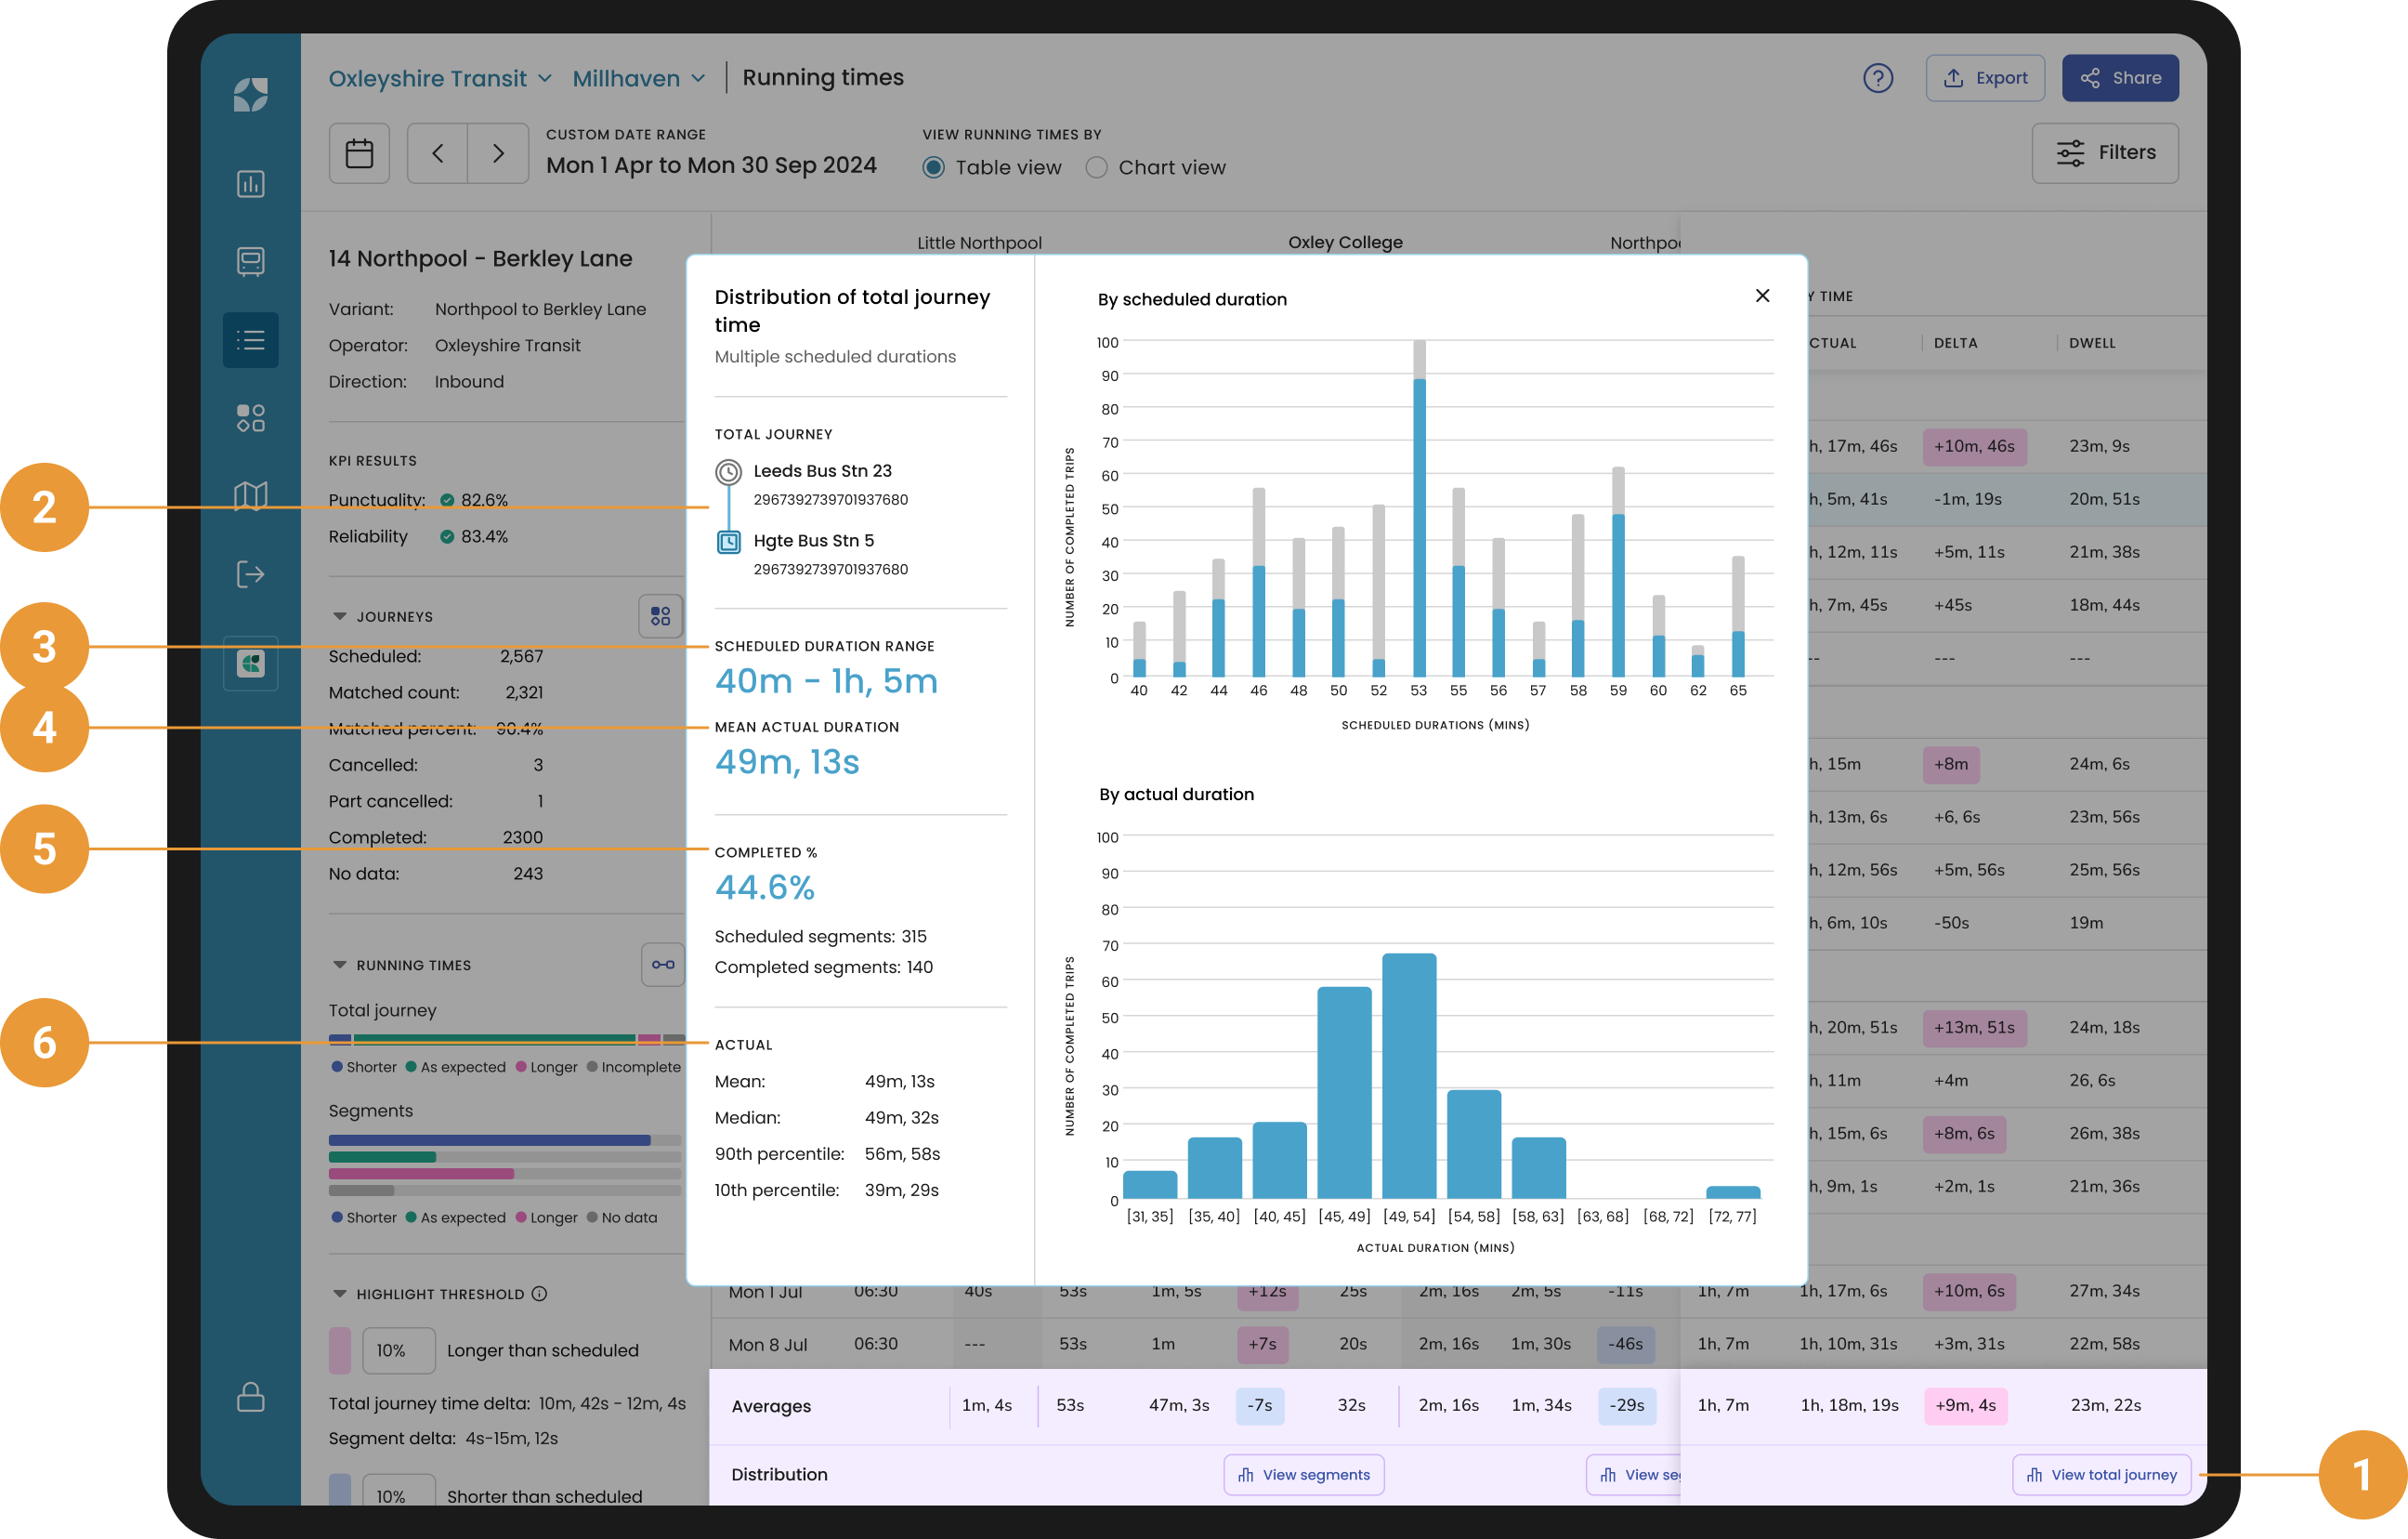
Task: Click the View total journey button
Action: click(2101, 1475)
